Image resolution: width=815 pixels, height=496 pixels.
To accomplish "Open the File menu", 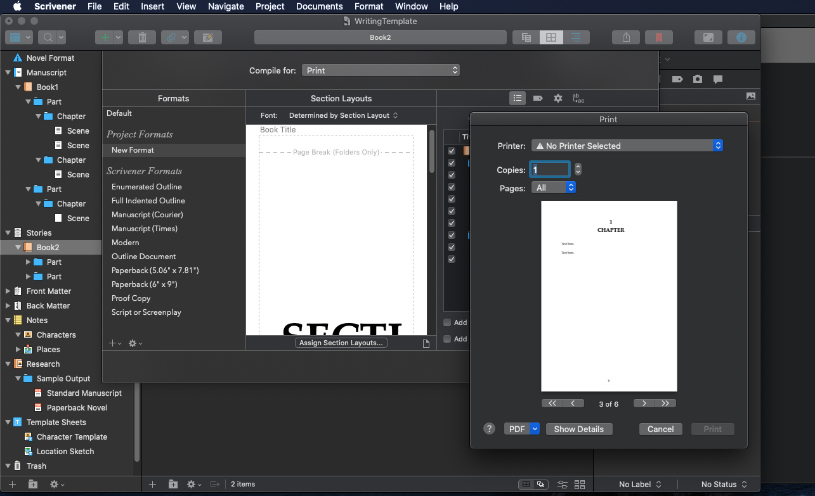I will (95, 6).
